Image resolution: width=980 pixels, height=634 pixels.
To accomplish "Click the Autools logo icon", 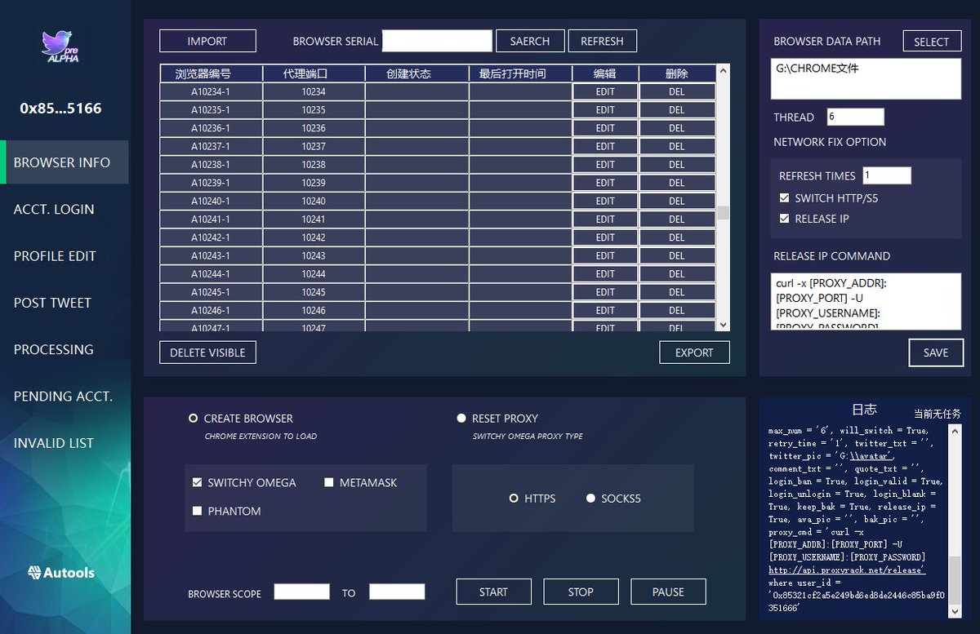I will tap(34, 573).
